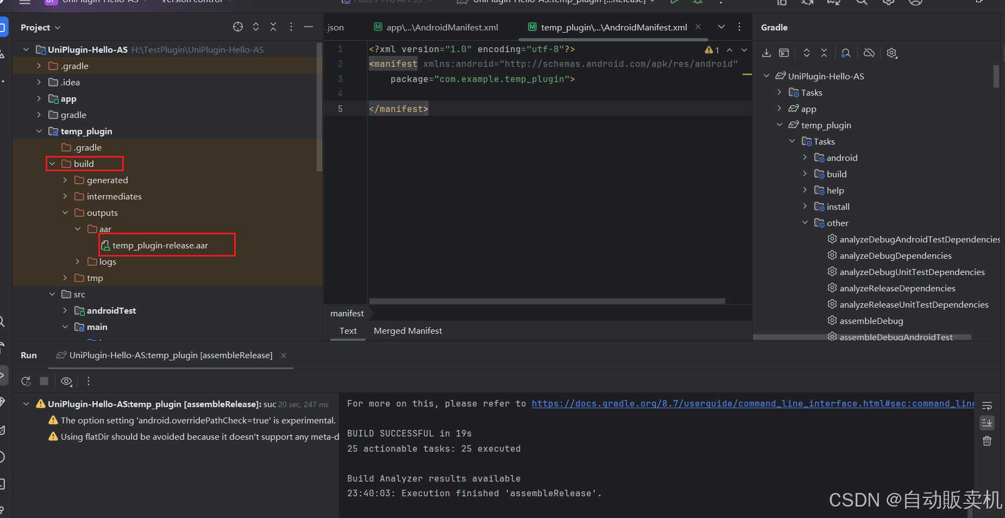This screenshot has height=518, width=1005.
Task: Expand the build task group in Gradle
Action: (805, 174)
